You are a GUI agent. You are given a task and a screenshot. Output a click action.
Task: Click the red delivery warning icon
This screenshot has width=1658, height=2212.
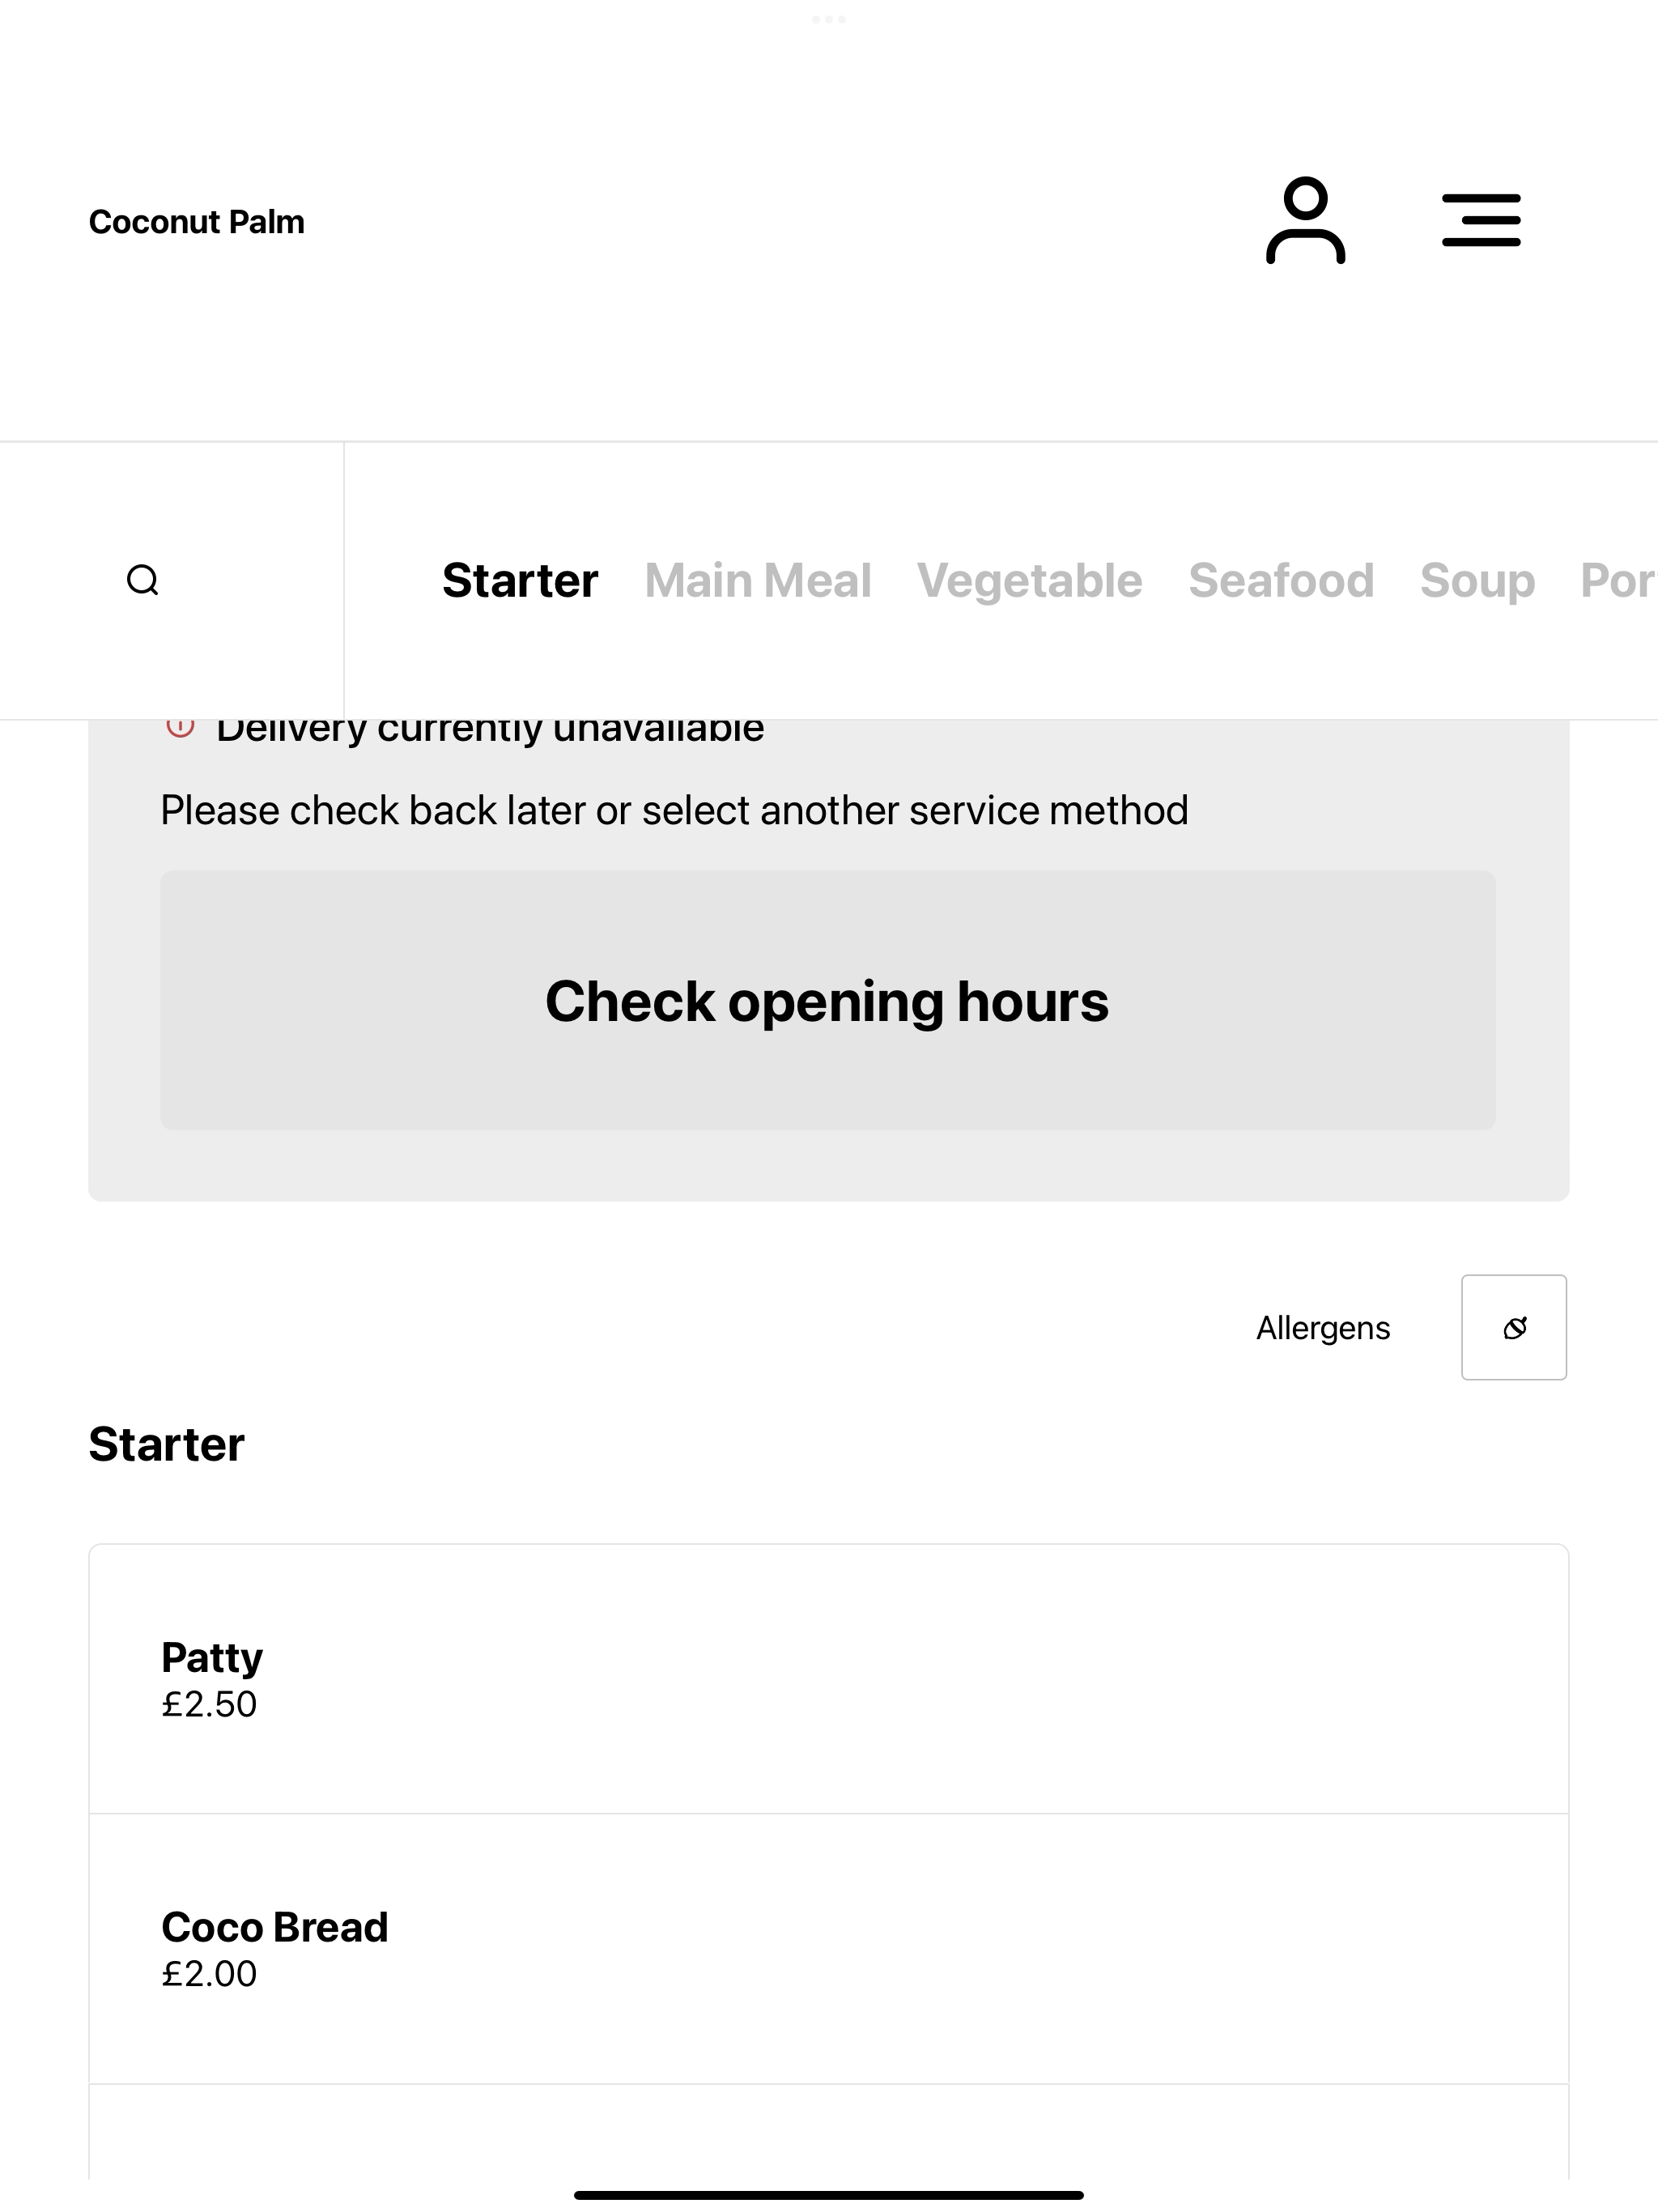tap(180, 727)
